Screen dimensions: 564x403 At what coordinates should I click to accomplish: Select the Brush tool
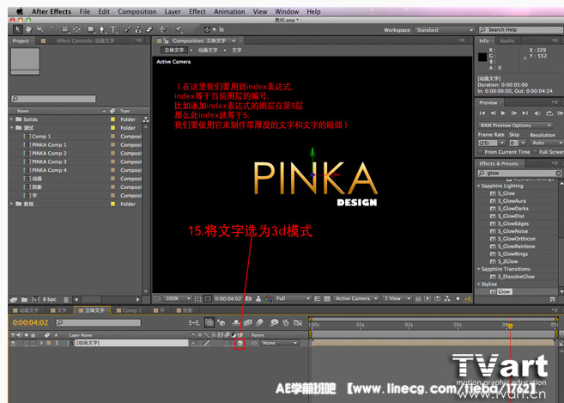(x=128, y=29)
